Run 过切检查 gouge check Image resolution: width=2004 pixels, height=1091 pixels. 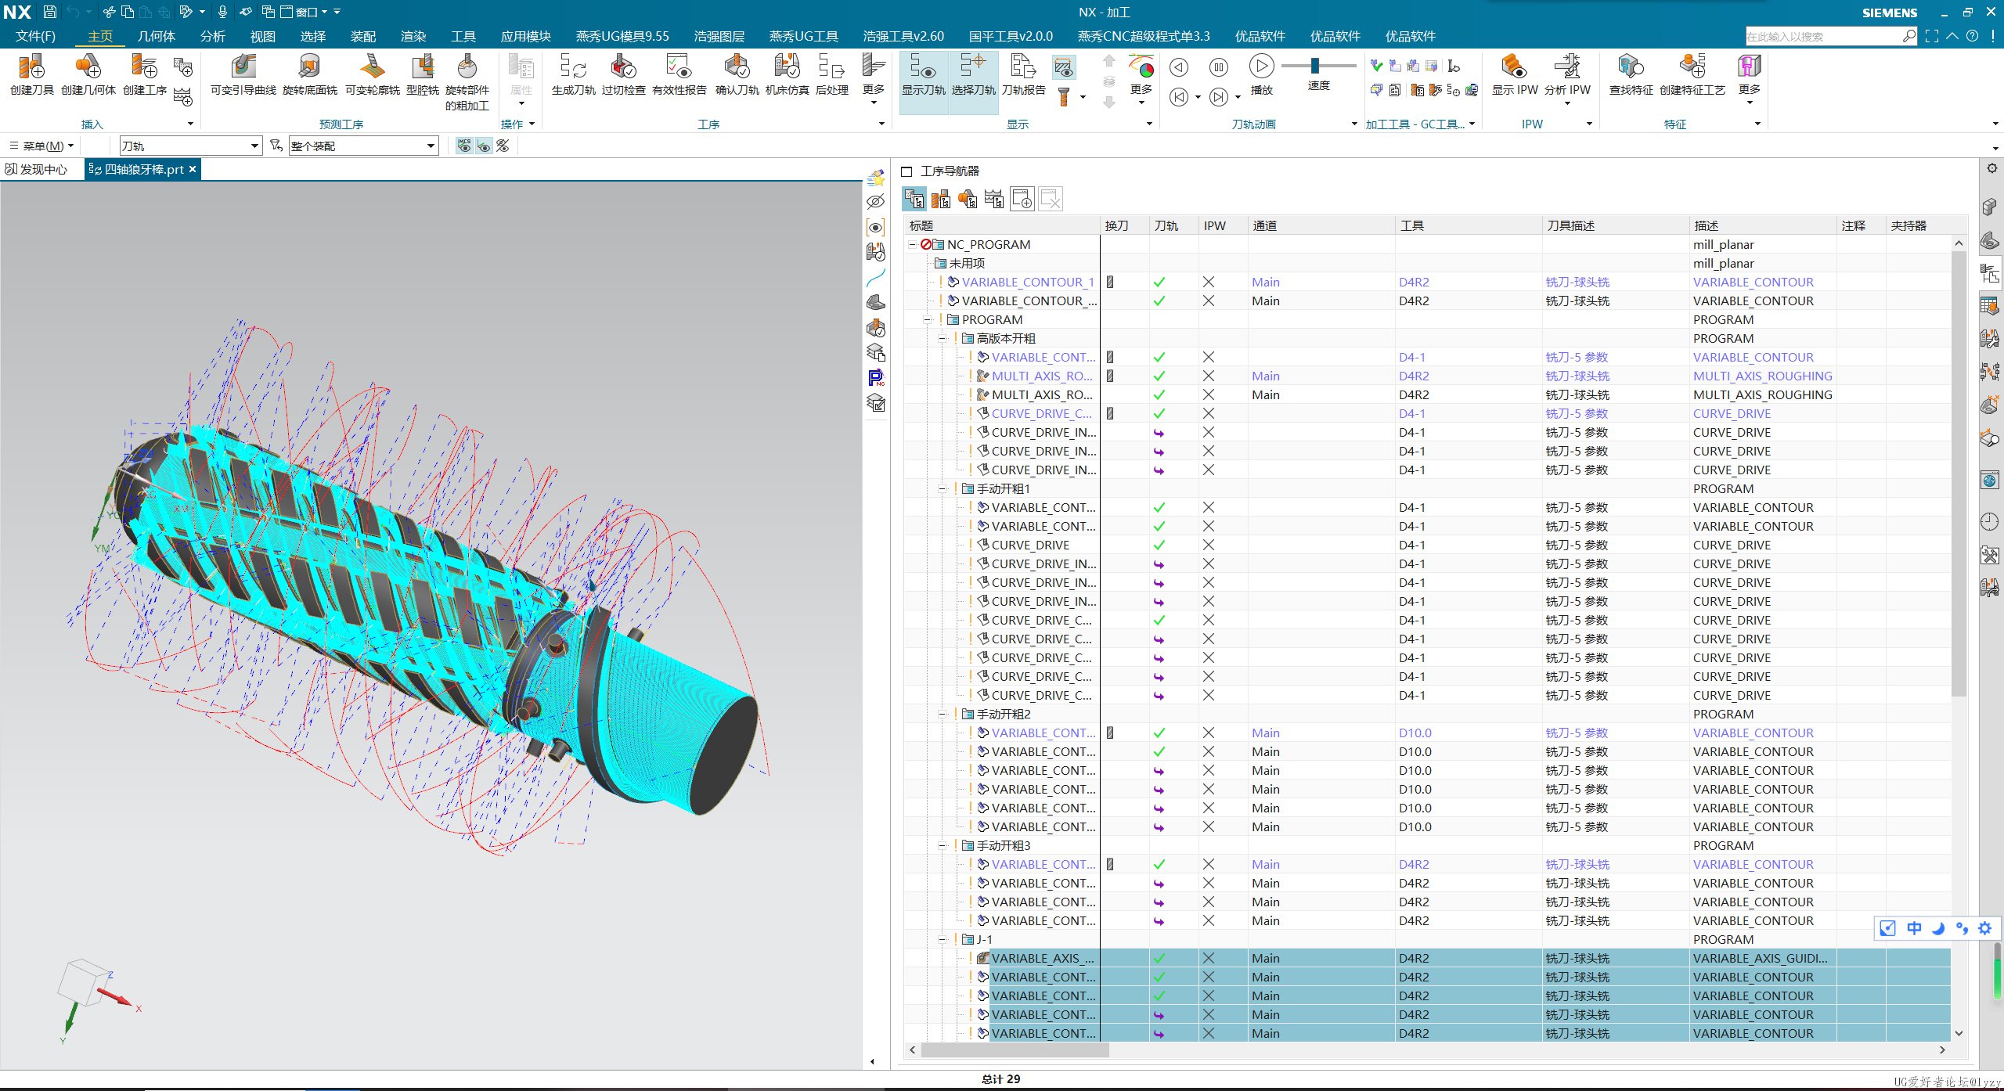623,74
